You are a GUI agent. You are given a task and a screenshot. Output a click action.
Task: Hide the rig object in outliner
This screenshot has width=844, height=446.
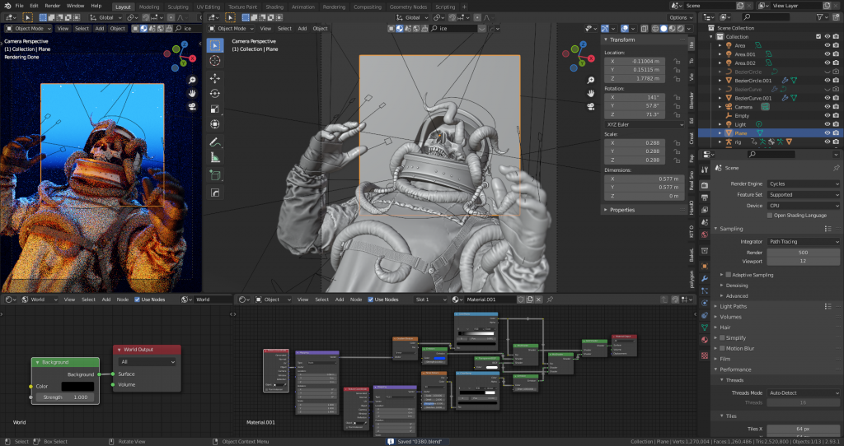(828, 142)
